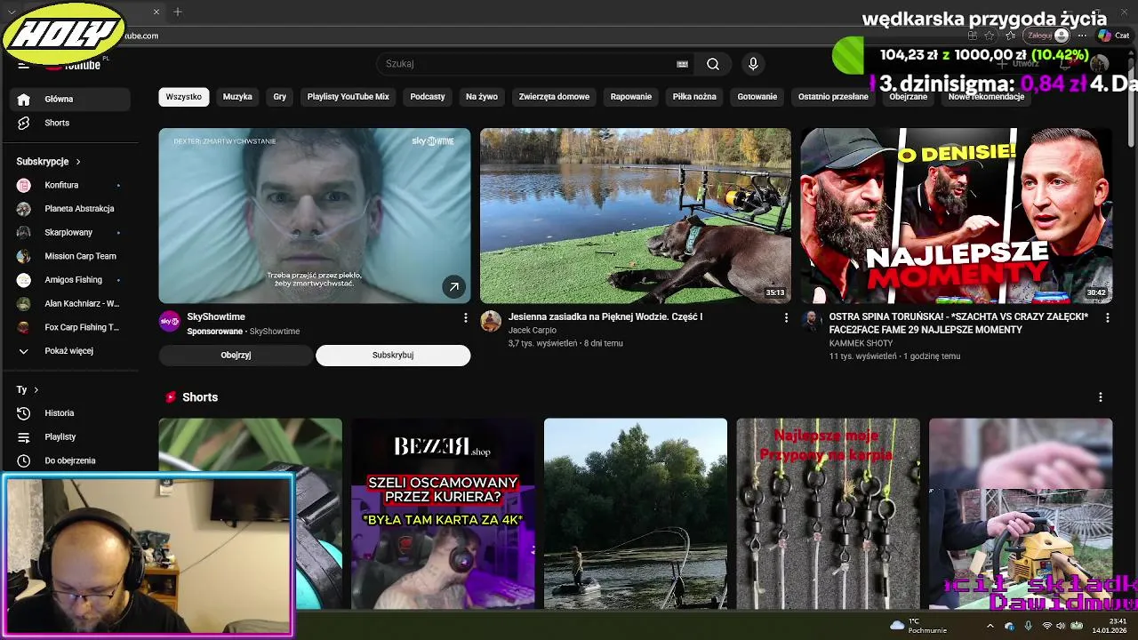Open SkyShowtime ad external link arrow
1138x640 pixels.
(453, 286)
